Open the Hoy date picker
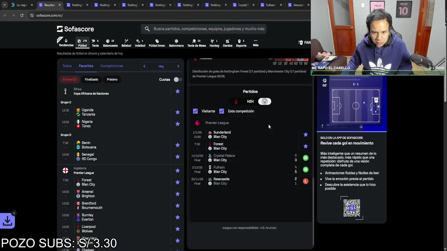 tap(161, 66)
